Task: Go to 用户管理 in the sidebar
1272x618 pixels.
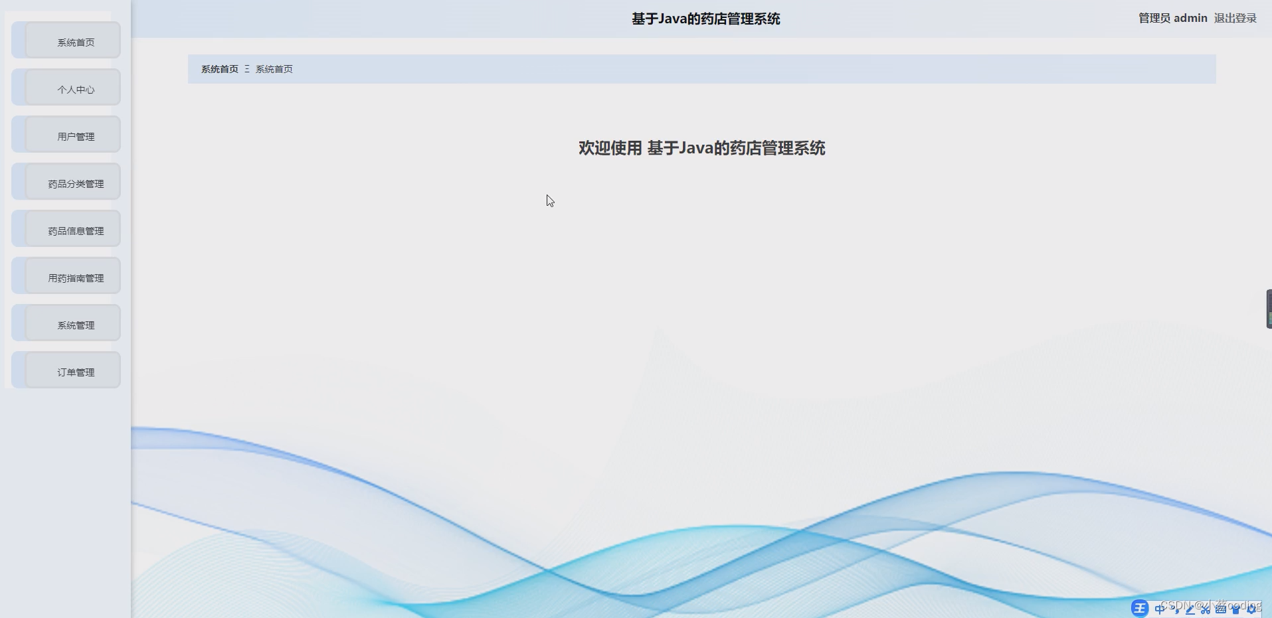Action: point(66,135)
